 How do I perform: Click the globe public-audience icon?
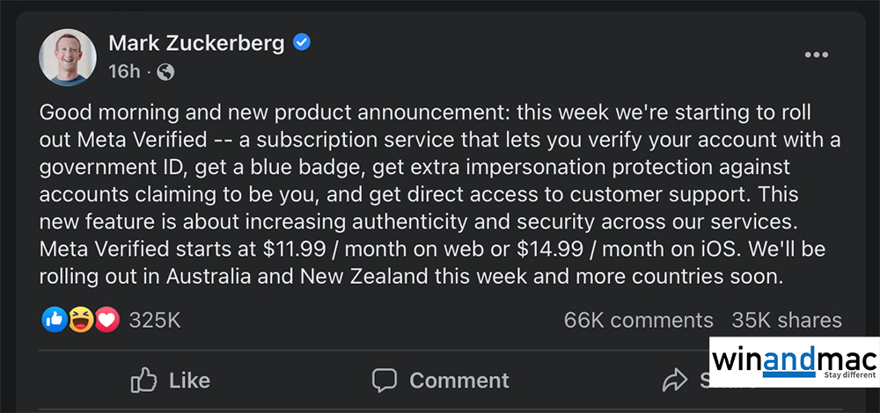tap(165, 72)
